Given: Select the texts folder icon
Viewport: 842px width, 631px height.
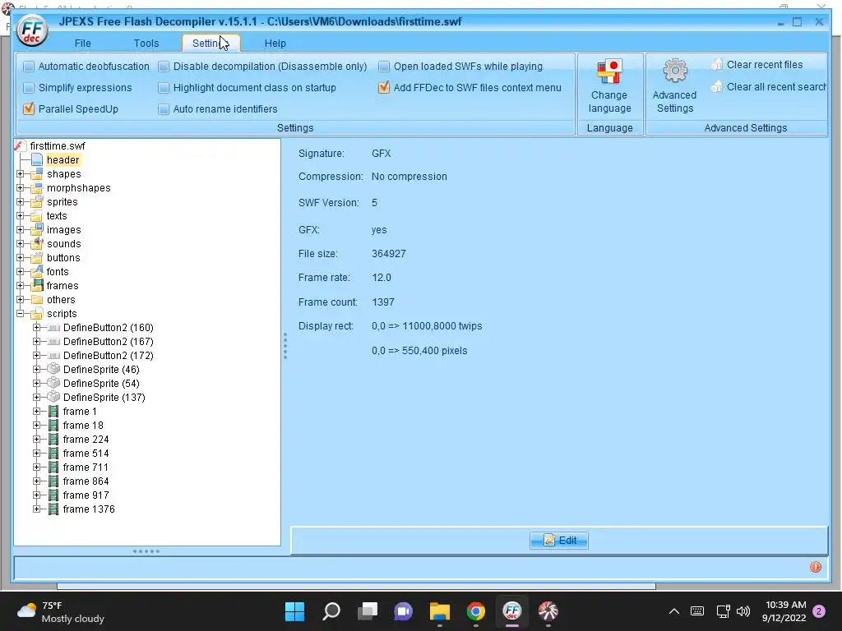Looking at the screenshot, I should pos(36,216).
